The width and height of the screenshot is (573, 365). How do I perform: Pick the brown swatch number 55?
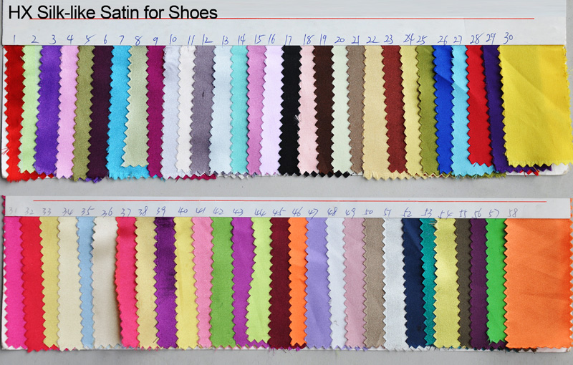pos(463,282)
